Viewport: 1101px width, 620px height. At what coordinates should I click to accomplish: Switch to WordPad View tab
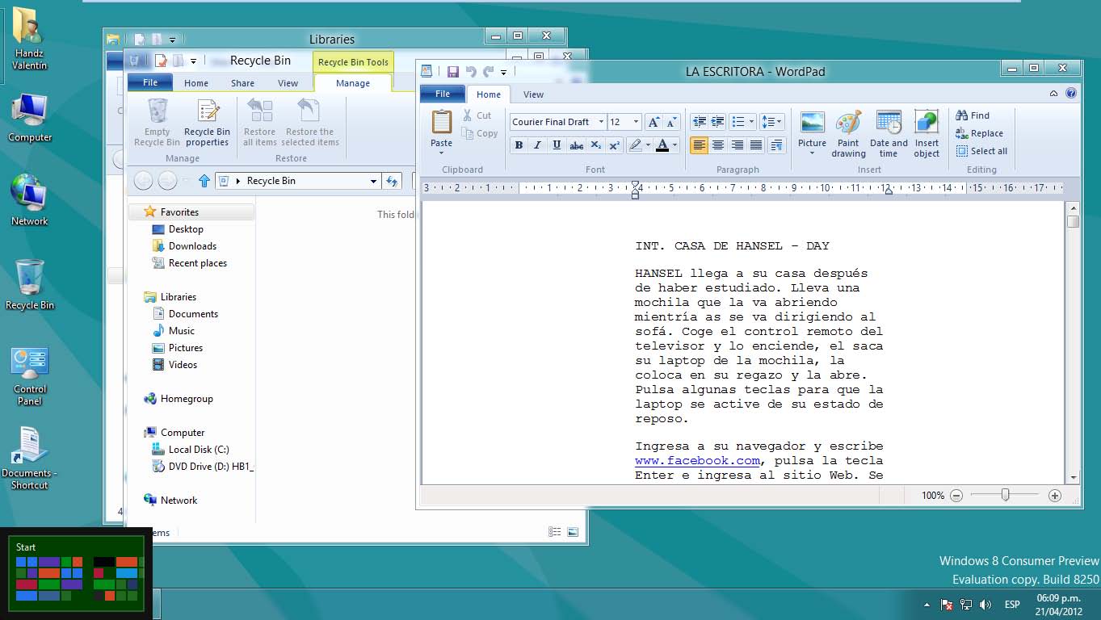(x=533, y=94)
